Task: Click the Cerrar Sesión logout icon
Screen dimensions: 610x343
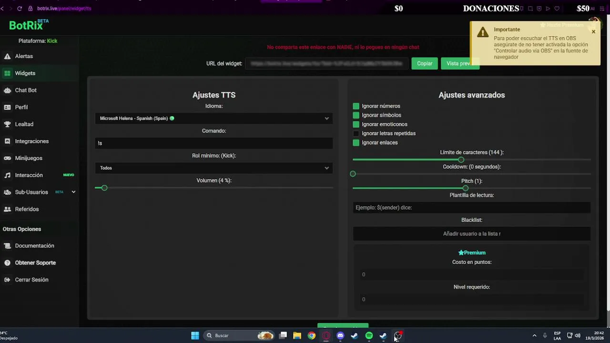Action: pos(7,280)
